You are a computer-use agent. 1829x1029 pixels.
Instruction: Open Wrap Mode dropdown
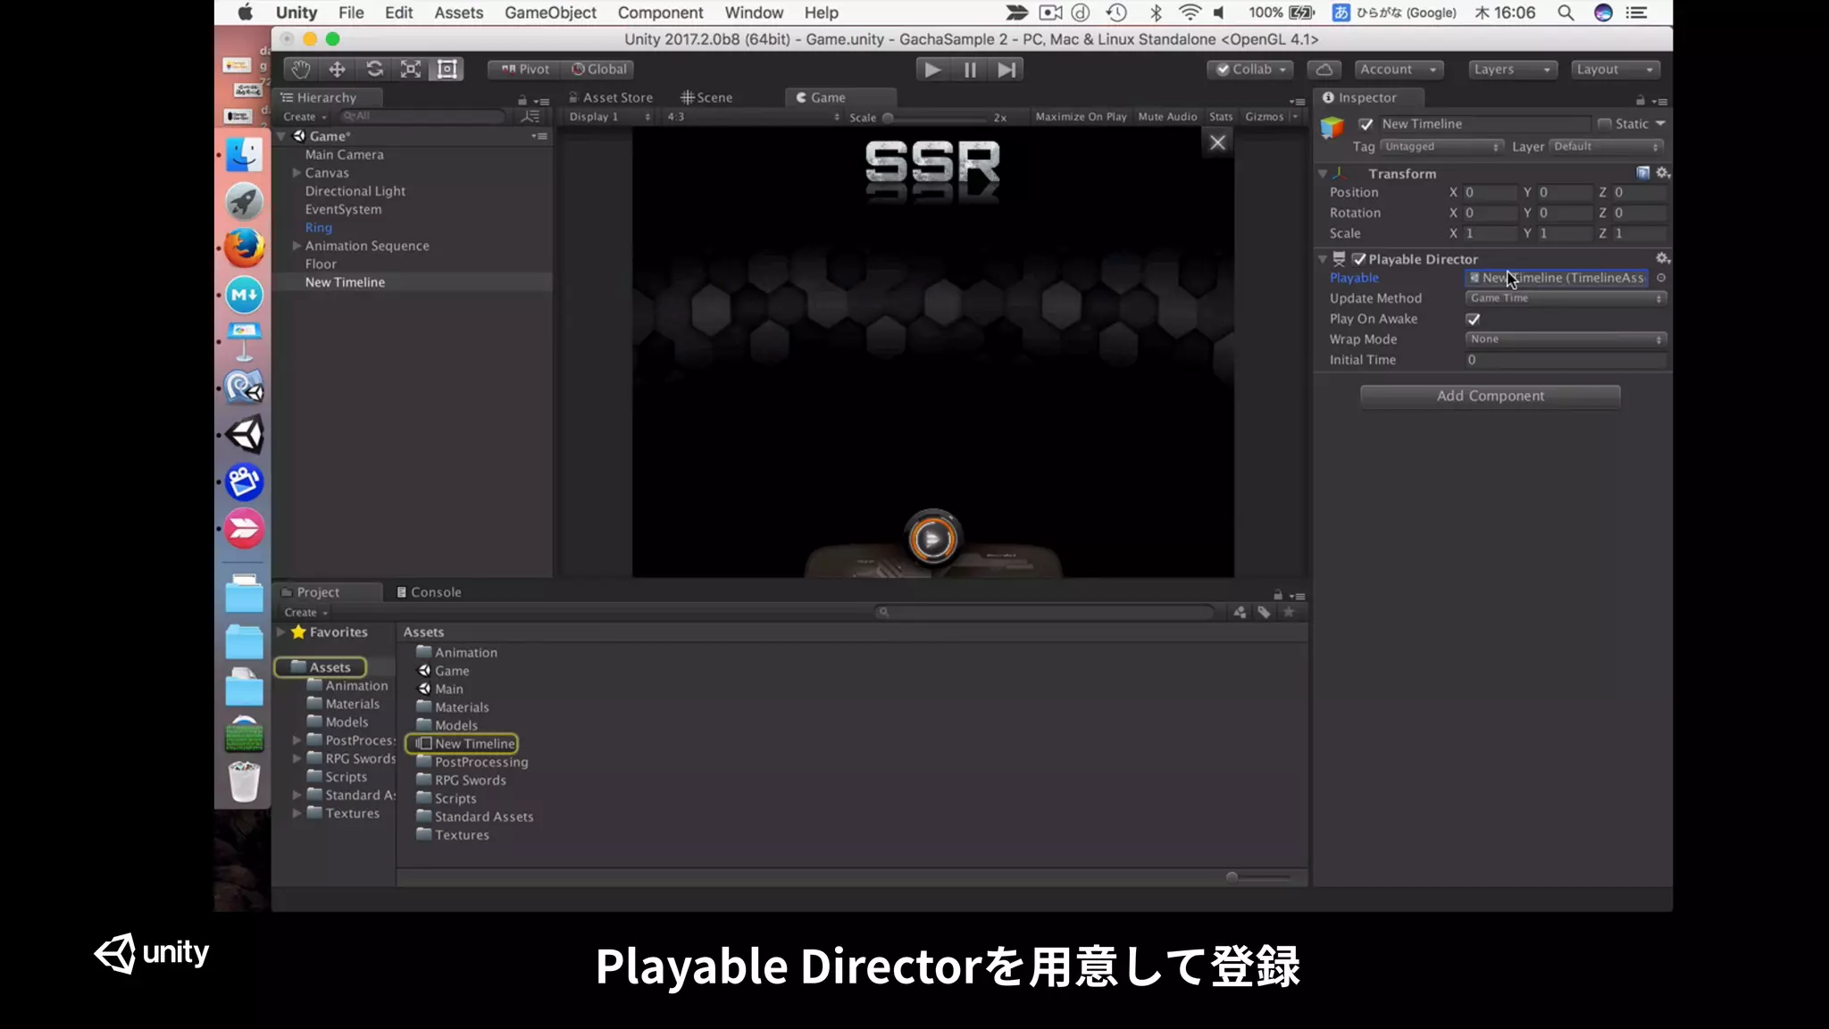pos(1566,339)
